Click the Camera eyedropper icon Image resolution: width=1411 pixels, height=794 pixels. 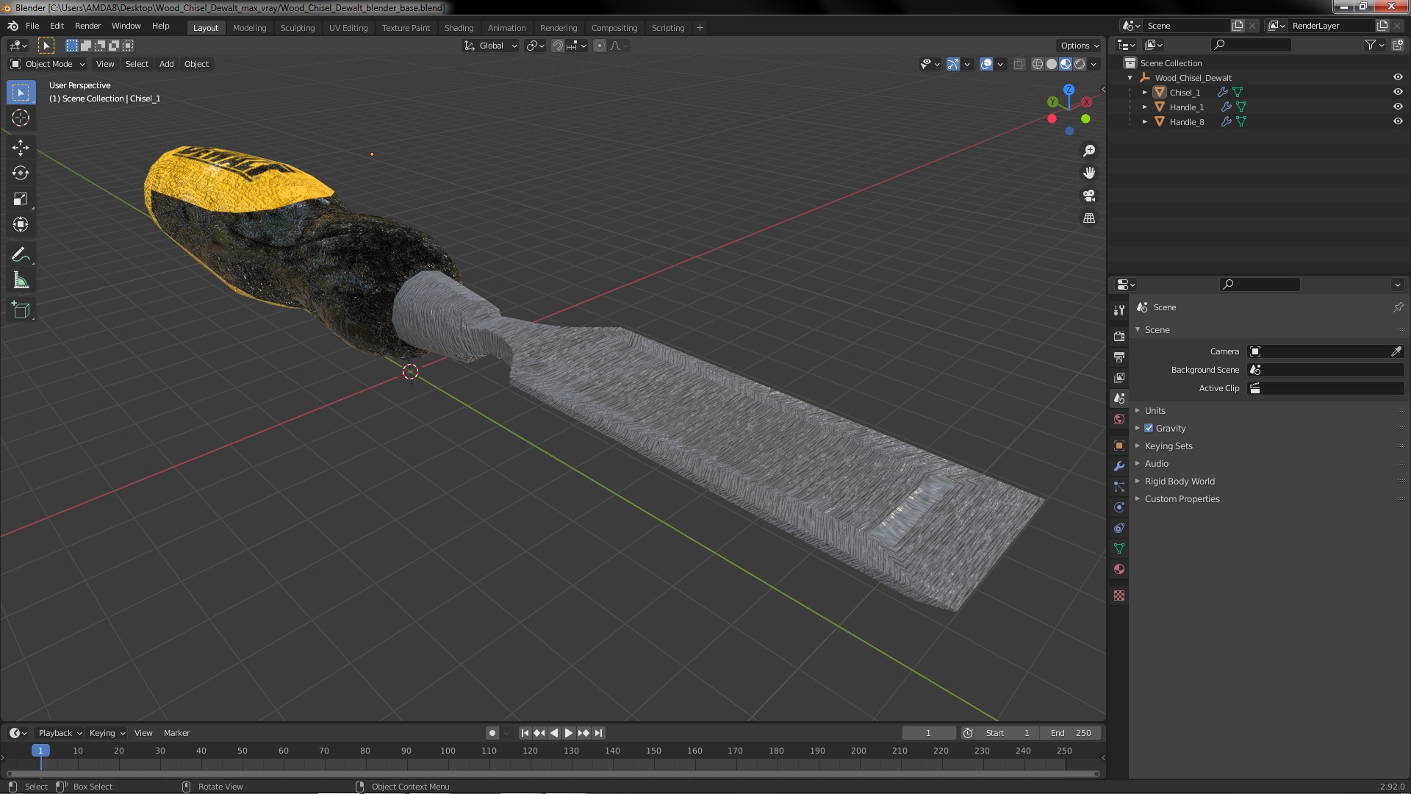click(1396, 351)
